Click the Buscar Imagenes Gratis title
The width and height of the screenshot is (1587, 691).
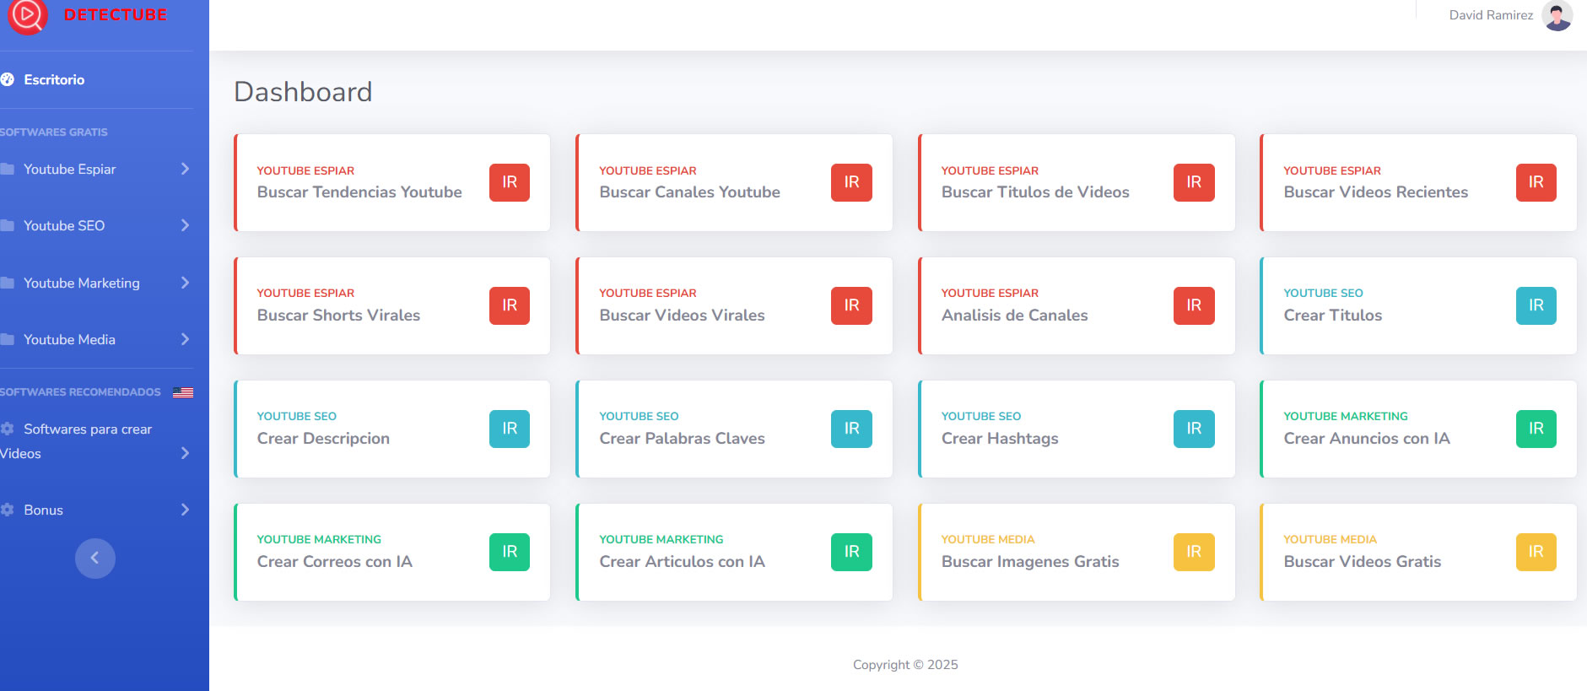tap(1030, 562)
